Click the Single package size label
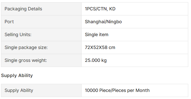Viewport: 191px width, 99px height. pyautogui.click(x=26, y=47)
